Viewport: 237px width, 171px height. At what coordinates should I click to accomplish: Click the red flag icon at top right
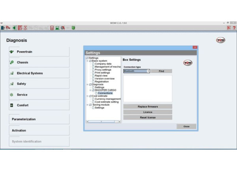point(229,28)
